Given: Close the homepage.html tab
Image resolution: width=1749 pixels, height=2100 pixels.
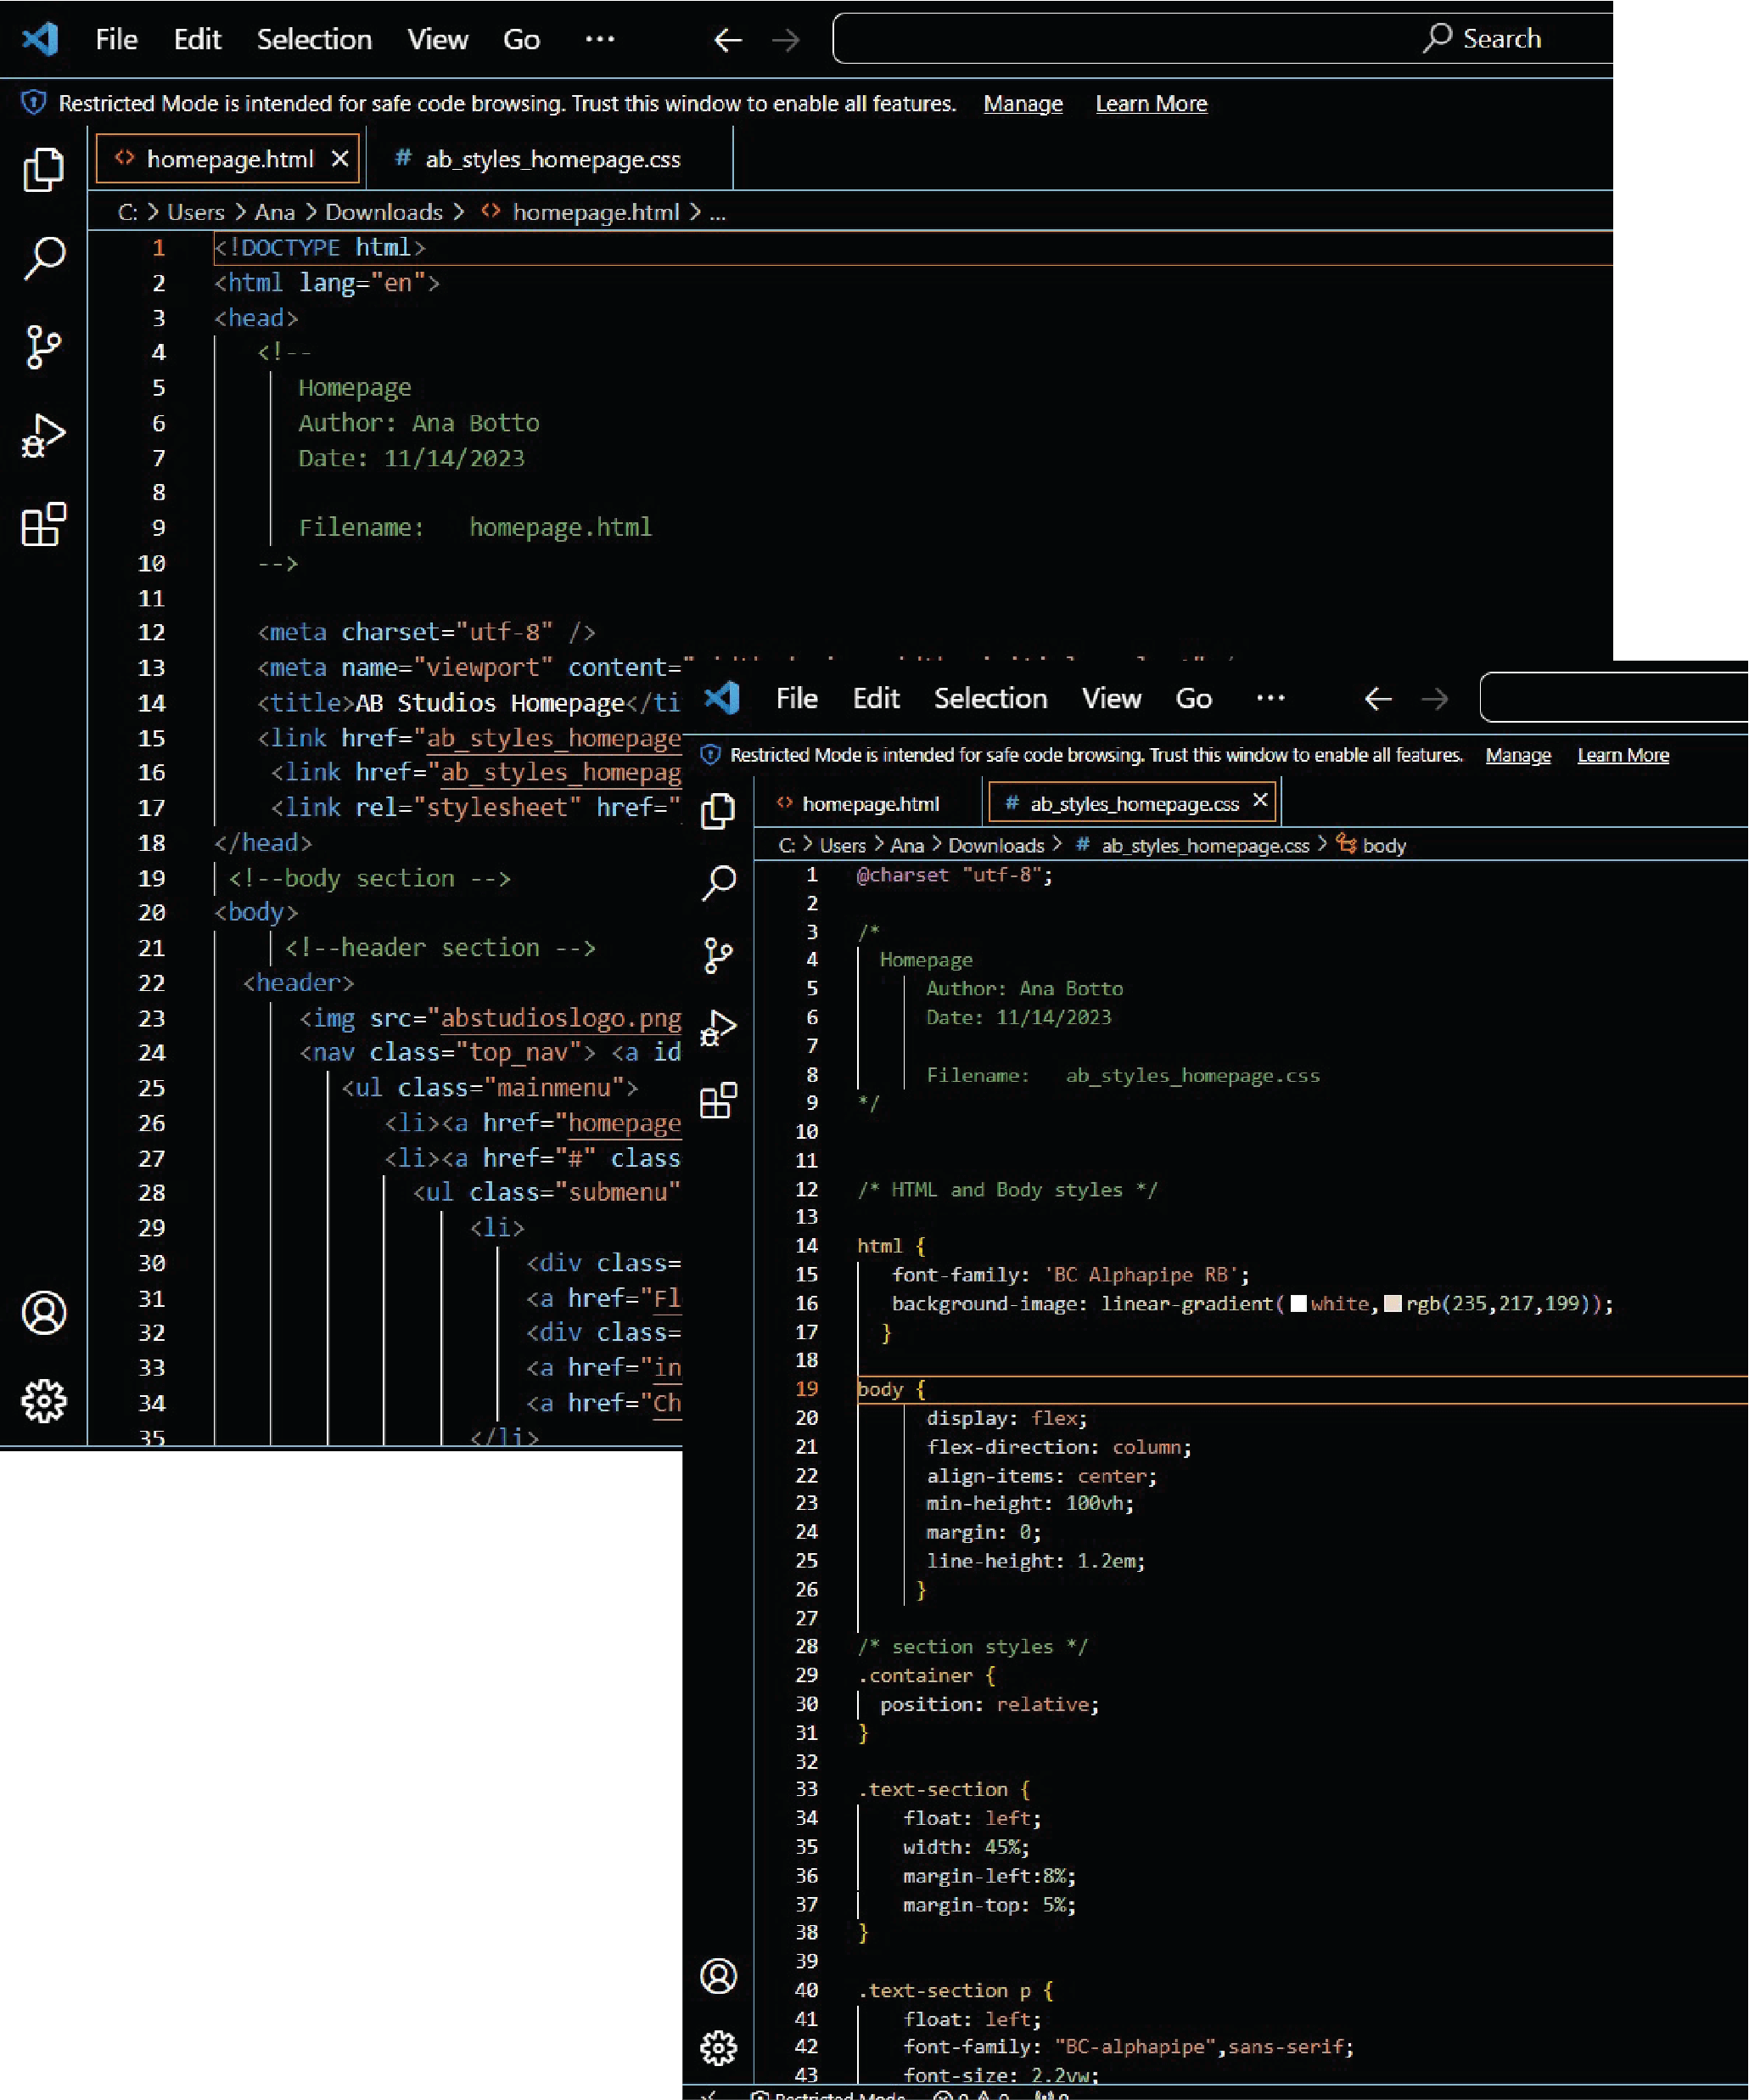Looking at the screenshot, I should (x=339, y=159).
